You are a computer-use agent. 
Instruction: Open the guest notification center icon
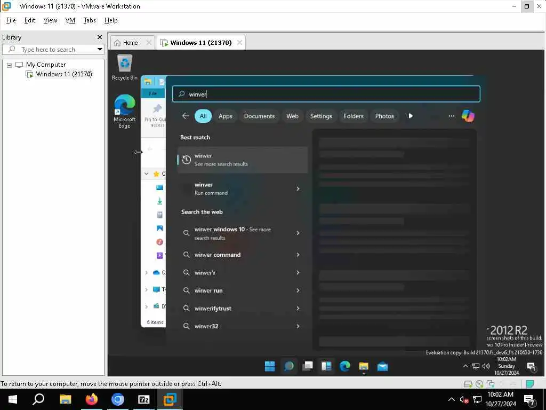[x=531, y=366]
